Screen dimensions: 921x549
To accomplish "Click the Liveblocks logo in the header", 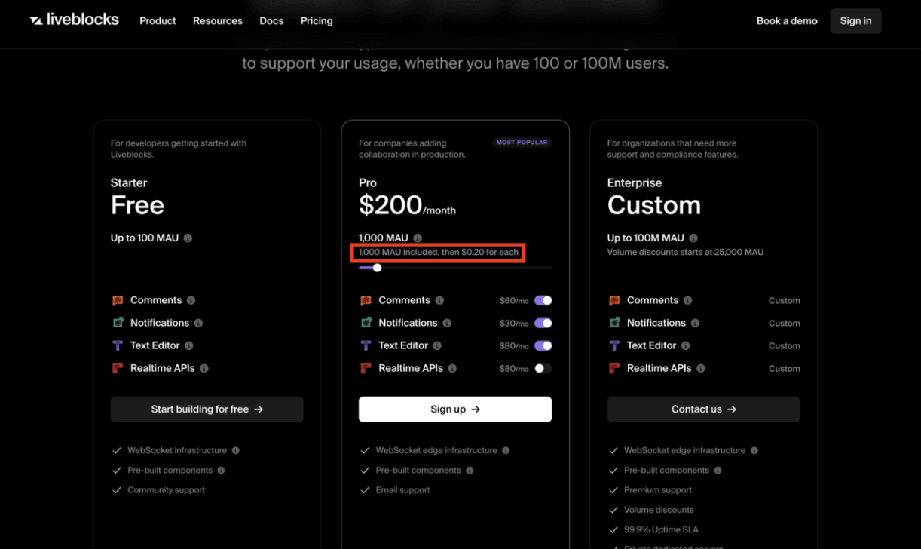I will (74, 20).
